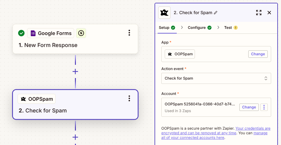This screenshot has width=281, height=145.
Task: Open the three-dot menu on New Form Response step
Action: click(x=129, y=33)
